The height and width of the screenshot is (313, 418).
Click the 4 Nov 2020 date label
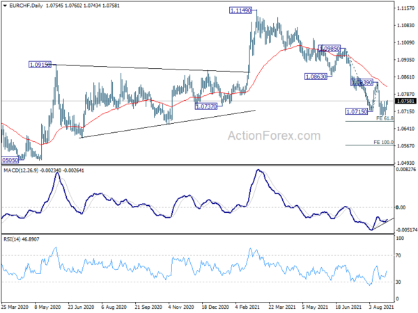pyautogui.click(x=180, y=307)
